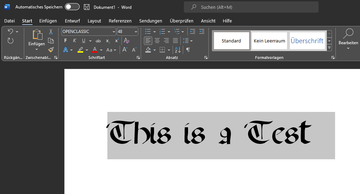
Task: Click the Sort A-Z icon
Action: click(x=178, y=50)
